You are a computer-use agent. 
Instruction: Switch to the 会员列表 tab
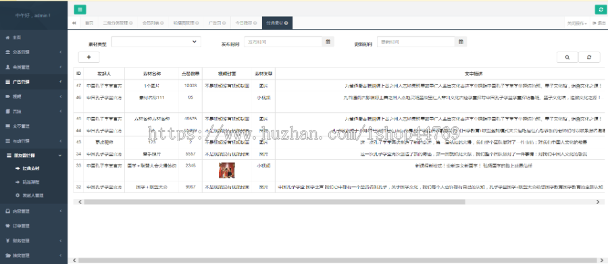pos(151,23)
